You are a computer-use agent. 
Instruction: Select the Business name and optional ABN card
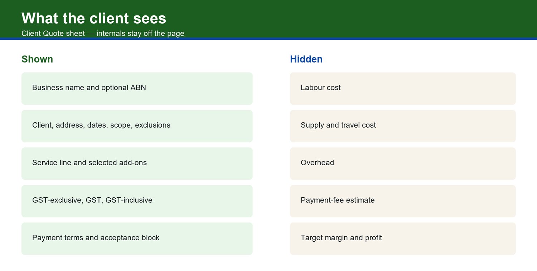point(137,89)
